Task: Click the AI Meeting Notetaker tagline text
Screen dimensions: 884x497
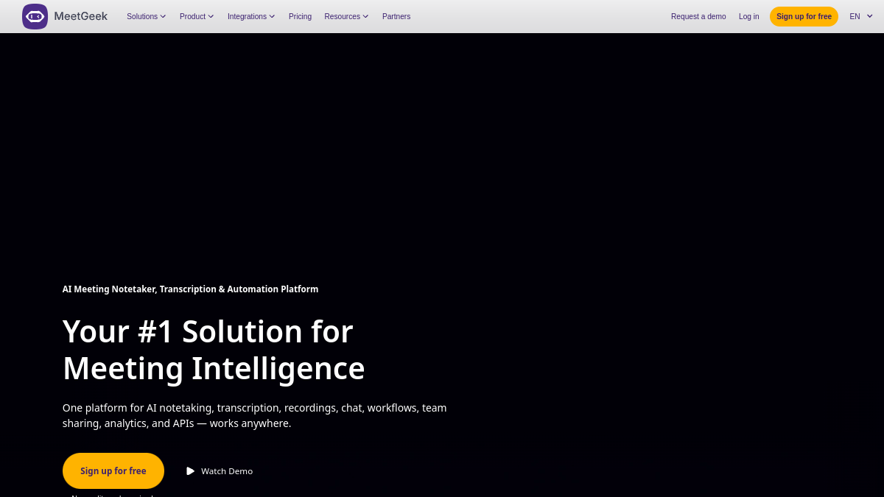Action: click(190, 289)
